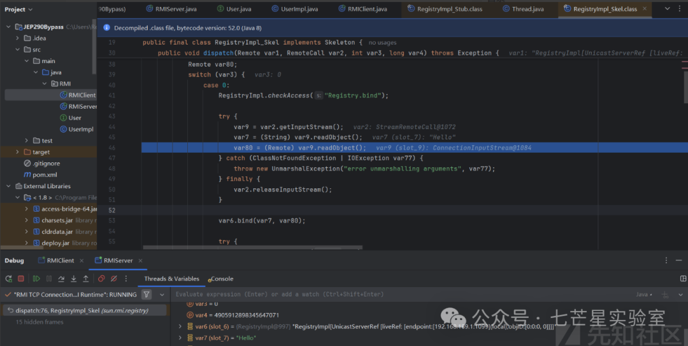This screenshot has height=346, width=688.
Task: Open the User.java editor tab
Action: [234, 9]
